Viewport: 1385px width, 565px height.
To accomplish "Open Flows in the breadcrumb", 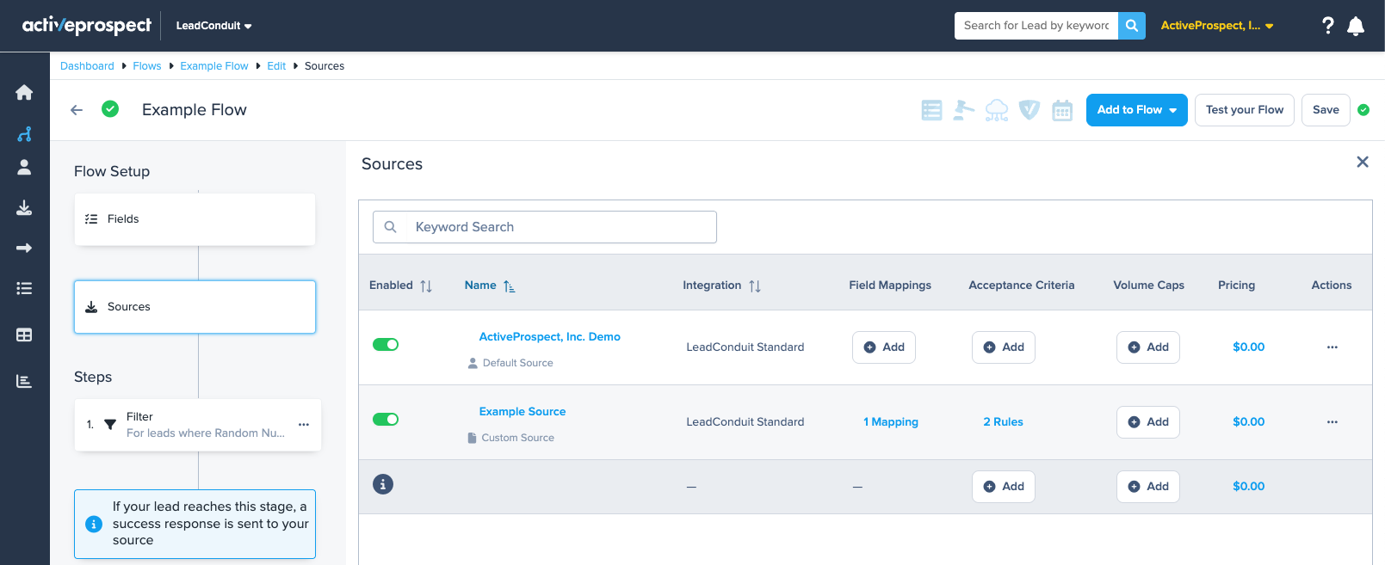I will point(147,66).
